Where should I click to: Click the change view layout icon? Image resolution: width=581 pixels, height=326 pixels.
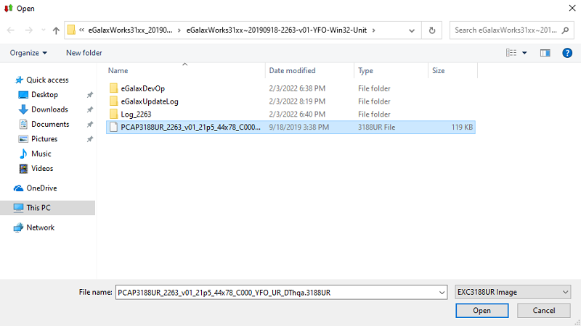(511, 53)
